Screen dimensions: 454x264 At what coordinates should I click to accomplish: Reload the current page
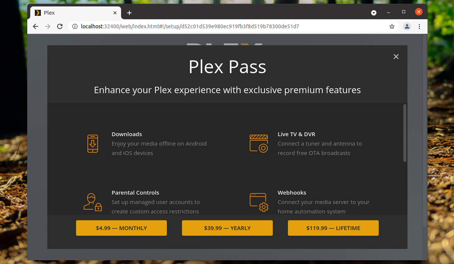[x=60, y=26]
